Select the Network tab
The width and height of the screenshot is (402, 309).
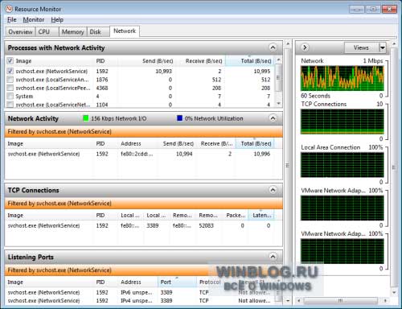pos(125,31)
